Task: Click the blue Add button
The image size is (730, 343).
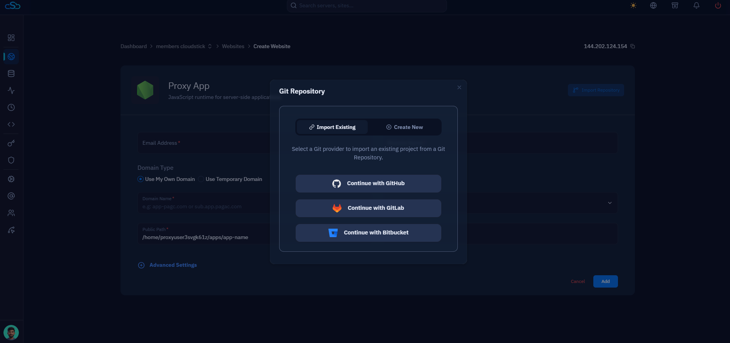Action: click(606, 281)
